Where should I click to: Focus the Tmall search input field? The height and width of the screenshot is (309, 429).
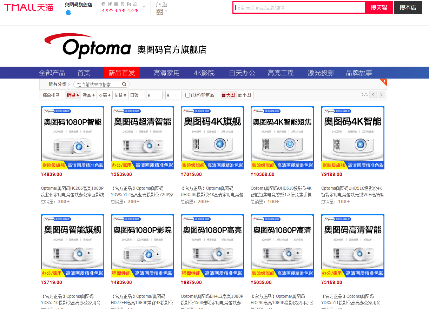(x=299, y=7)
